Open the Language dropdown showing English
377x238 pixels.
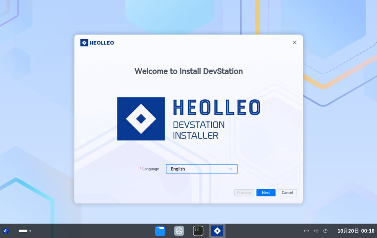(x=201, y=169)
